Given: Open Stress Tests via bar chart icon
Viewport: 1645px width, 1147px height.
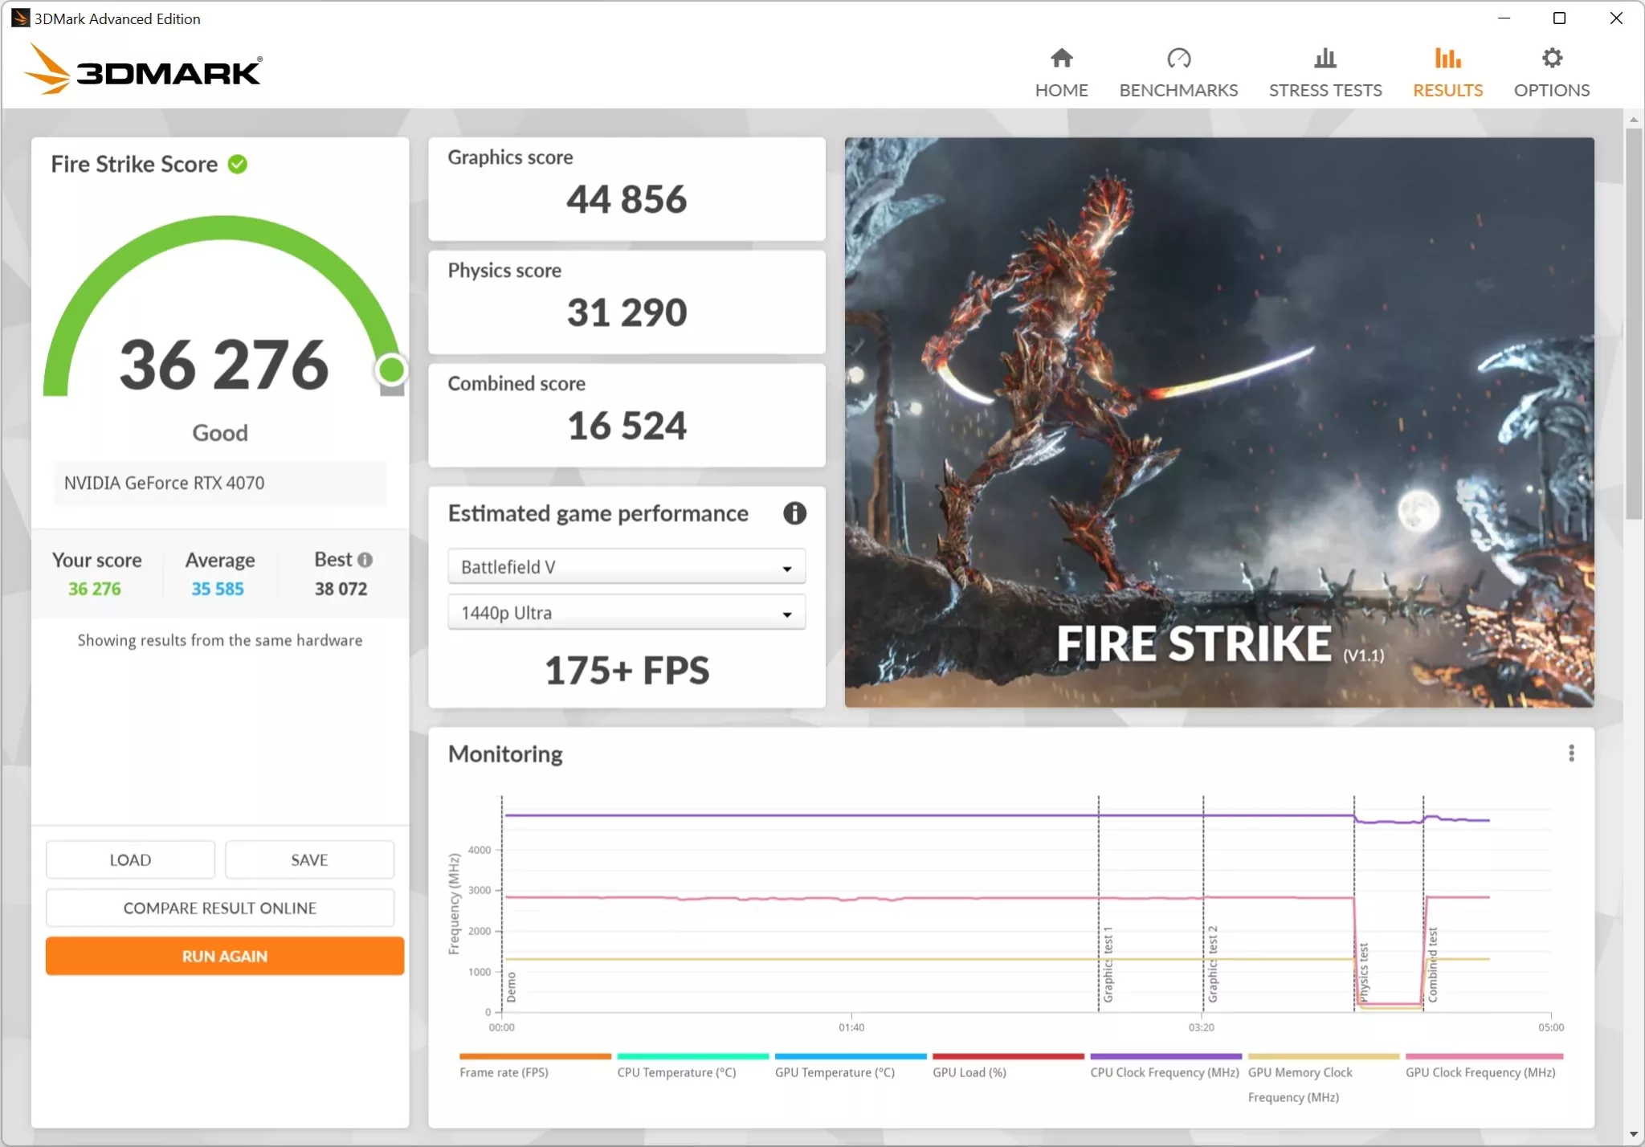Looking at the screenshot, I should (1324, 58).
